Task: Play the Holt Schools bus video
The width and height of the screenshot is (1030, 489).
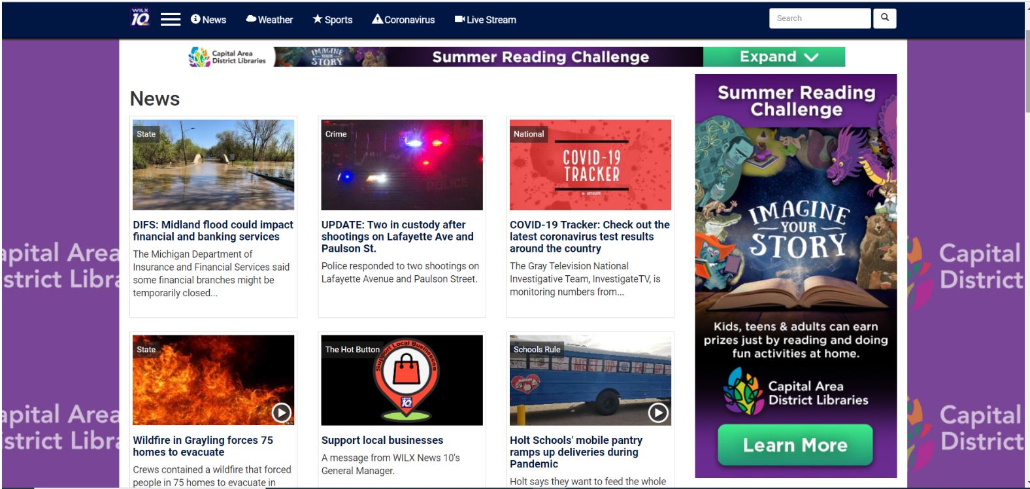Action: [658, 413]
